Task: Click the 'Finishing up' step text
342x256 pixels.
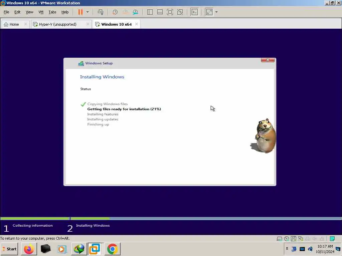Action: [x=98, y=125]
